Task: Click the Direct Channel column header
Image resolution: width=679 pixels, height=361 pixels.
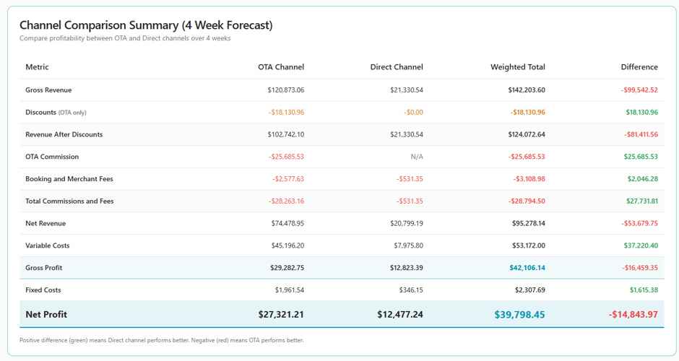Action: (397, 67)
